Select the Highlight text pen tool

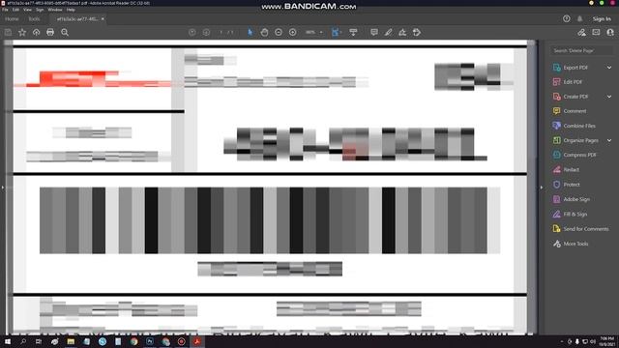pyautogui.click(x=389, y=32)
